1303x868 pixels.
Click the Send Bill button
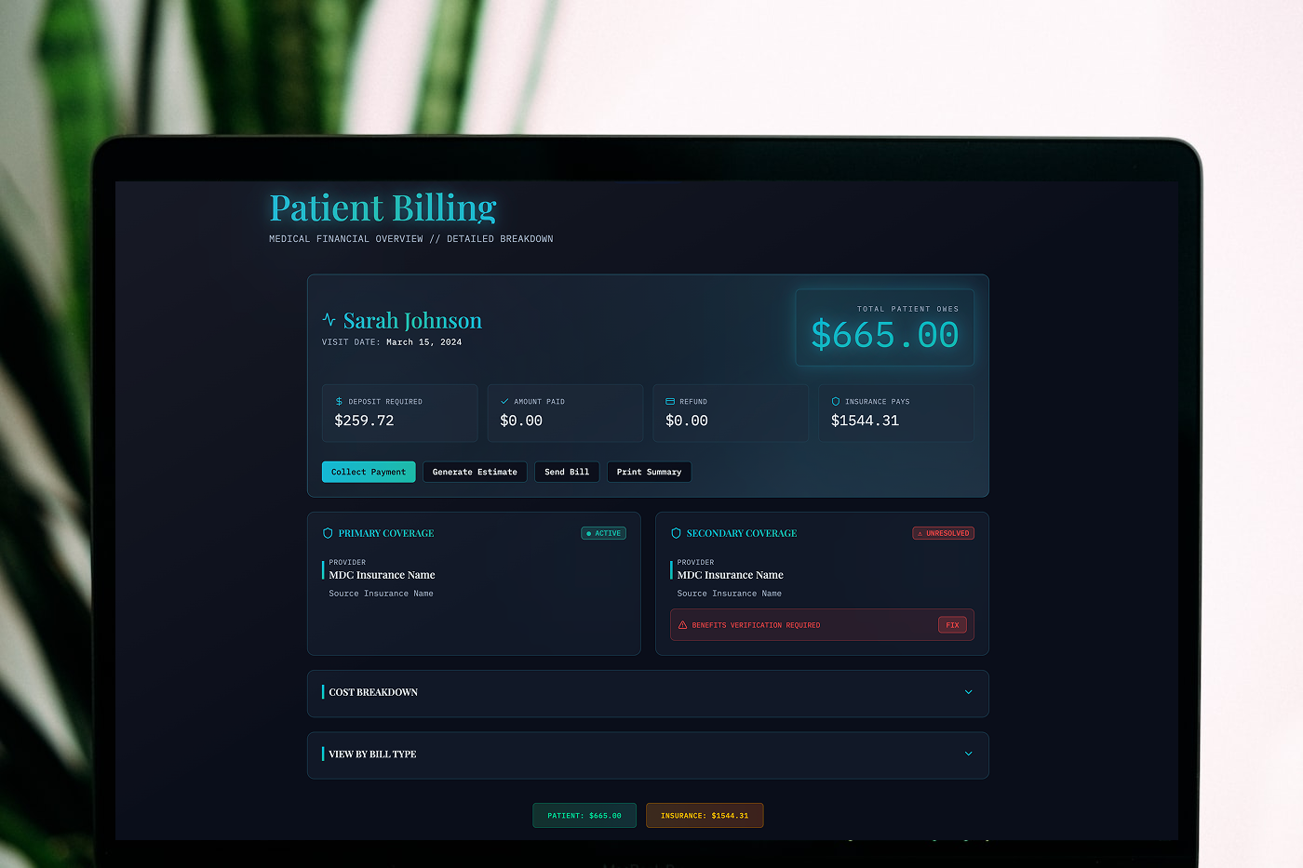567,472
